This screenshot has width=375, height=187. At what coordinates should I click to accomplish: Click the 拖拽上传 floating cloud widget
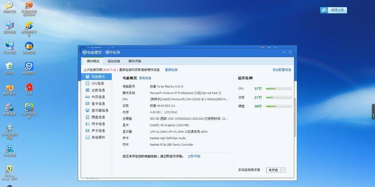point(333,10)
